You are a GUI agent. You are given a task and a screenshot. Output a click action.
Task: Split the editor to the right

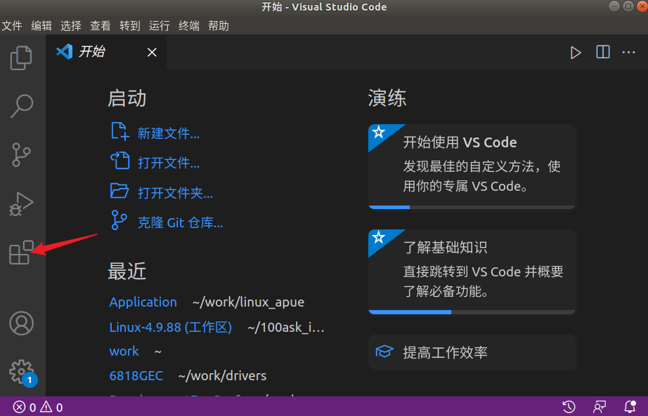pyautogui.click(x=603, y=53)
